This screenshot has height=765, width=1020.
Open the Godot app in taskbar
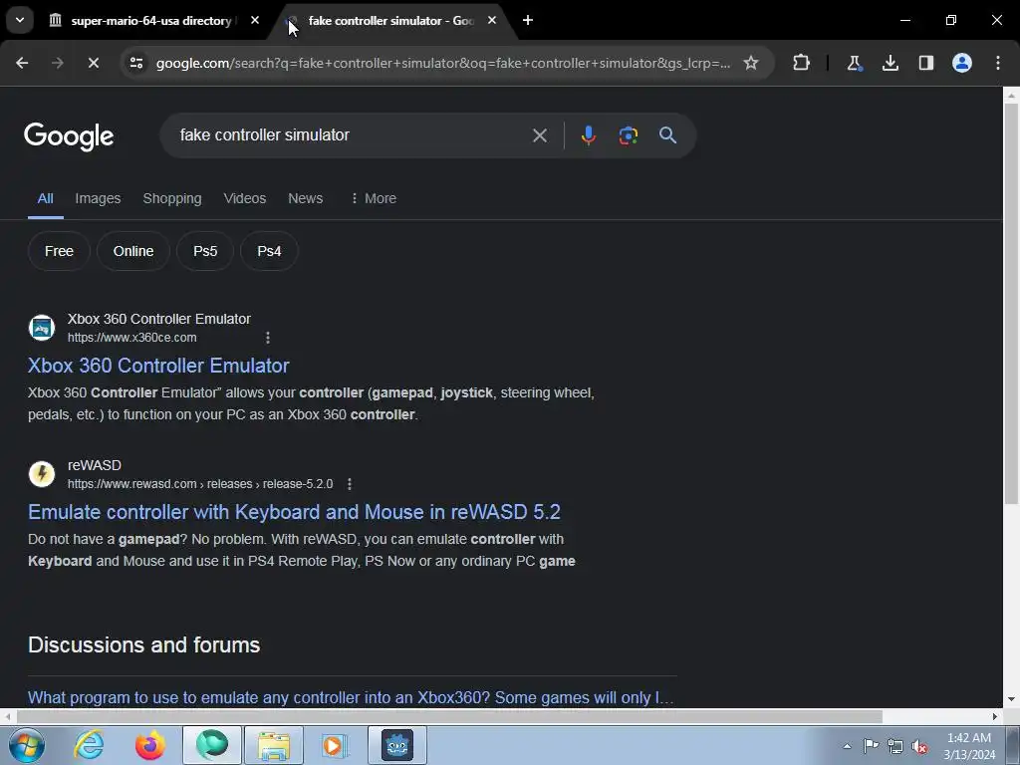tap(397, 745)
